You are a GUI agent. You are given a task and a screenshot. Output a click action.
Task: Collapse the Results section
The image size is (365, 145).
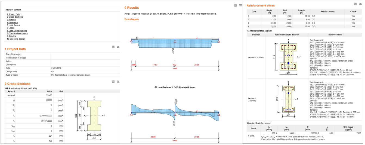pyautogui.click(x=236, y=5)
